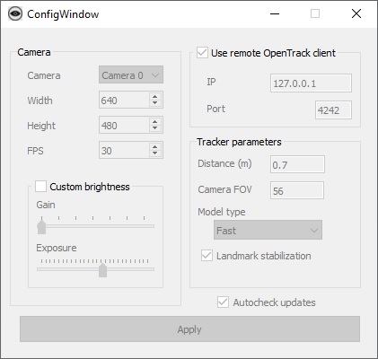Decrease Height with spinner down arrow
The width and height of the screenshot is (378, 359).
[x=154, y=128]
